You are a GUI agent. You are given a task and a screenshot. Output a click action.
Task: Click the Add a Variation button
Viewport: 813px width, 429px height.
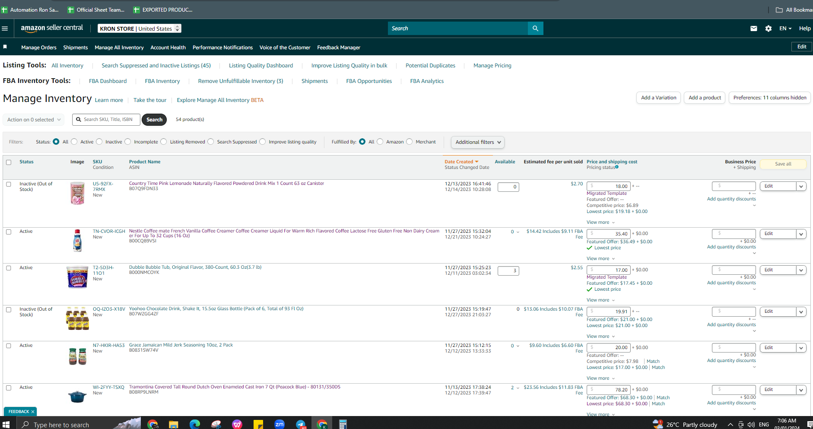coord(658,98)
